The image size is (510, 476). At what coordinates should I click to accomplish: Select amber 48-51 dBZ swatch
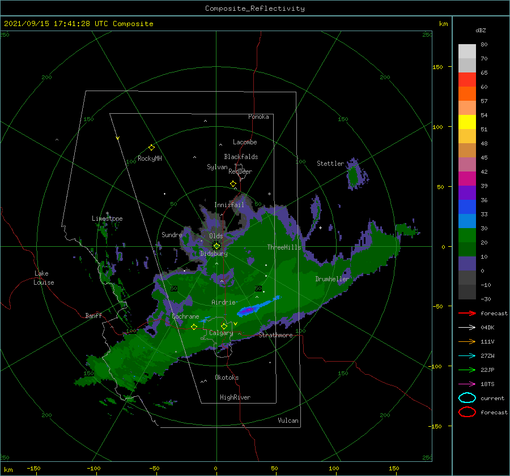tap(467, 136)
